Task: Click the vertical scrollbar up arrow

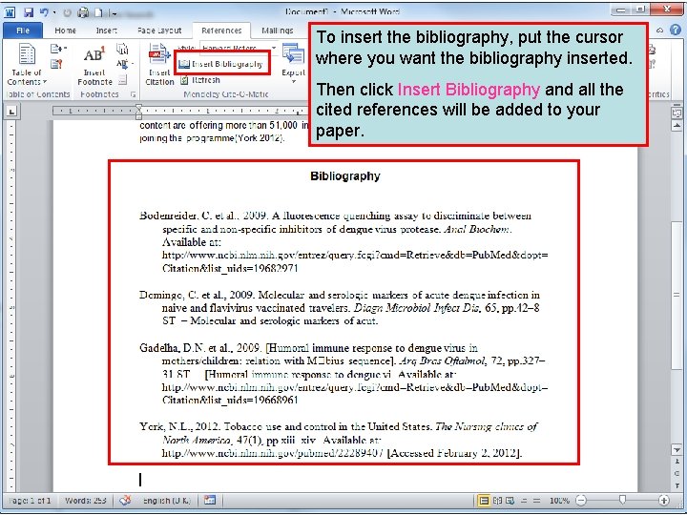Action: tap(677, 126)
